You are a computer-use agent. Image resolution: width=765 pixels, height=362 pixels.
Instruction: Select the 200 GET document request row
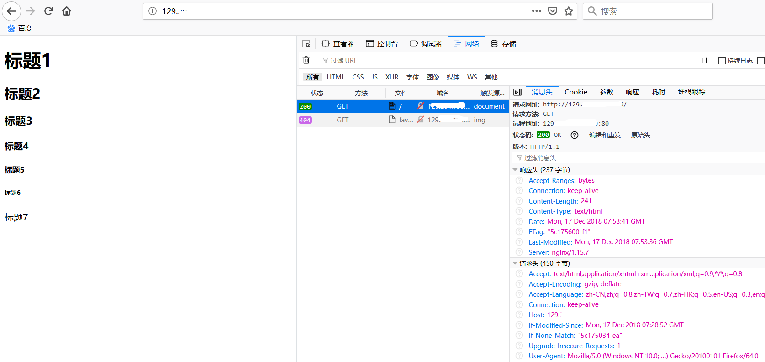coord(403,106)
